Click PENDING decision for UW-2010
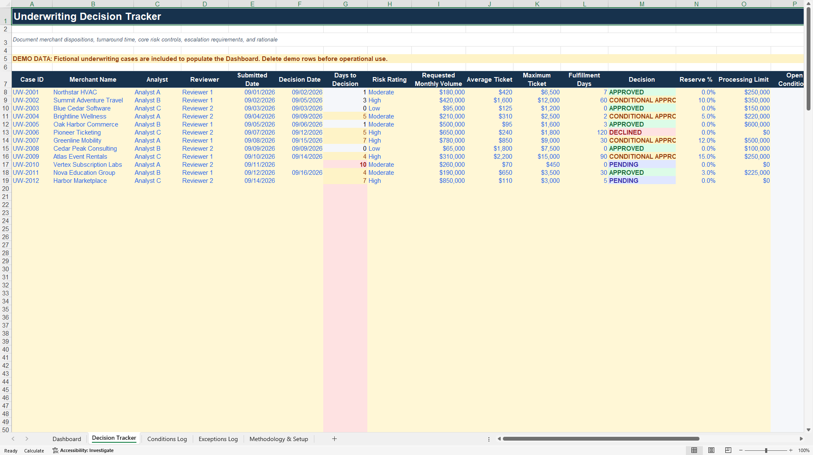 pos(642,165)
